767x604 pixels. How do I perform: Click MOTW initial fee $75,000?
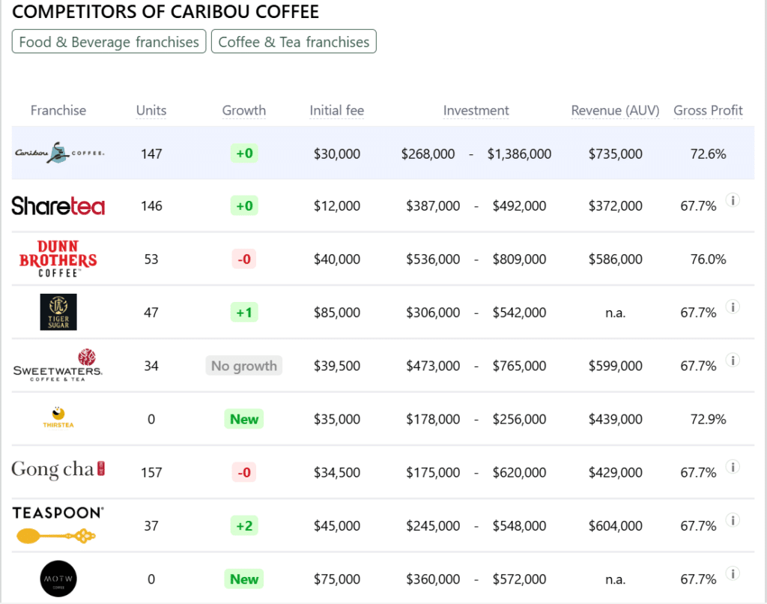coord(336,579)
